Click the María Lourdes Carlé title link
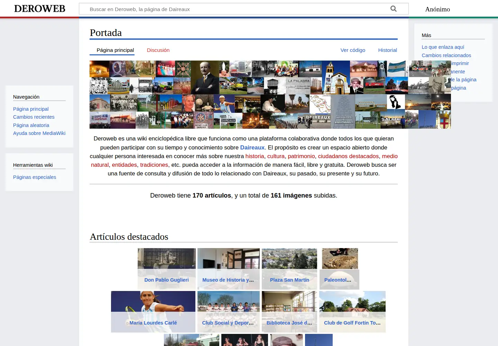 click(x=153, y=323)
